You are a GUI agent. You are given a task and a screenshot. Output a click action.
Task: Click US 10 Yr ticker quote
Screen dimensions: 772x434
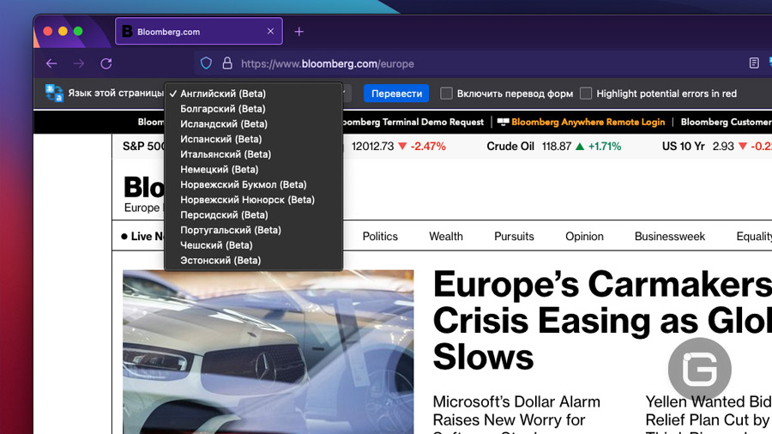click(716, 146)
